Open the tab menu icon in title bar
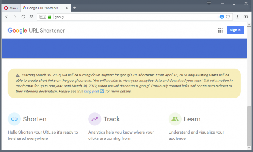253x152 pixels. point(209,3)
